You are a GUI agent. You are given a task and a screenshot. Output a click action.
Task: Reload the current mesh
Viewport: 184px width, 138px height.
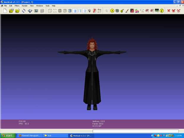point(24,11)
